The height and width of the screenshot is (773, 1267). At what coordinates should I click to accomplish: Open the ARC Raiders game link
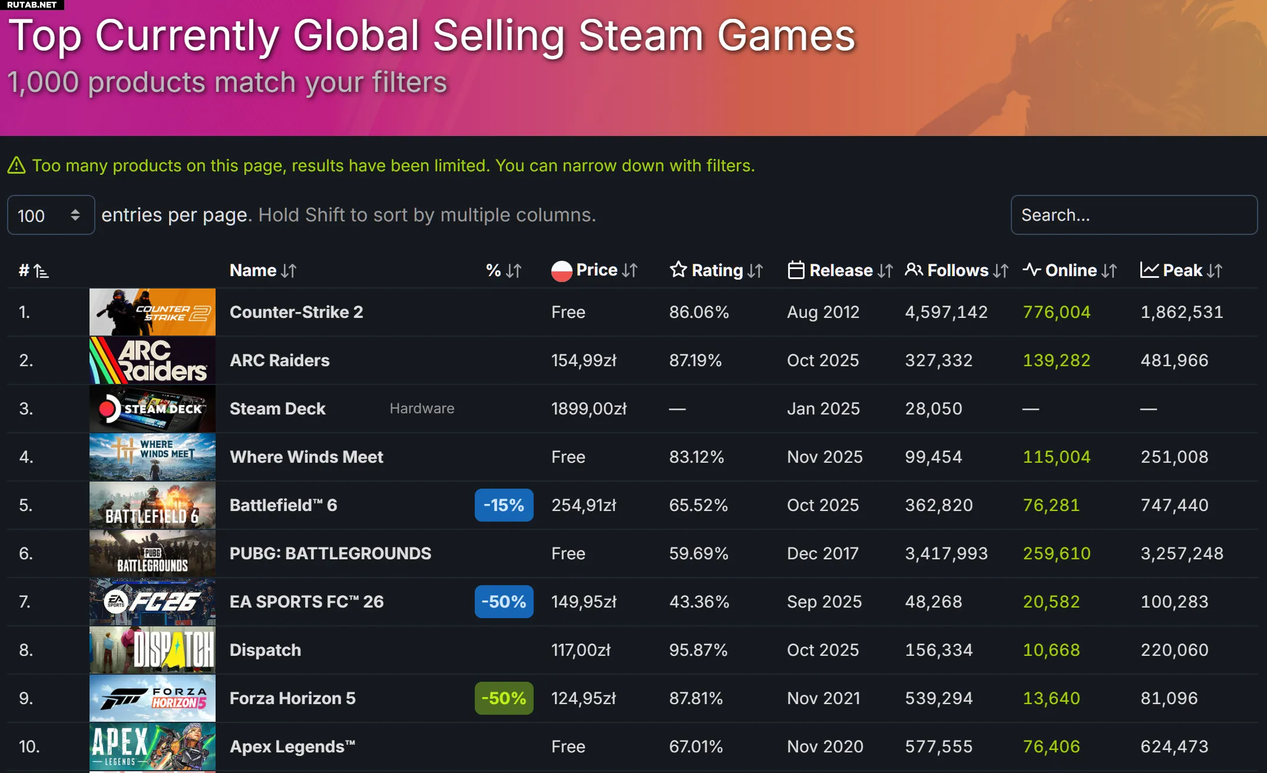(279, 360)
